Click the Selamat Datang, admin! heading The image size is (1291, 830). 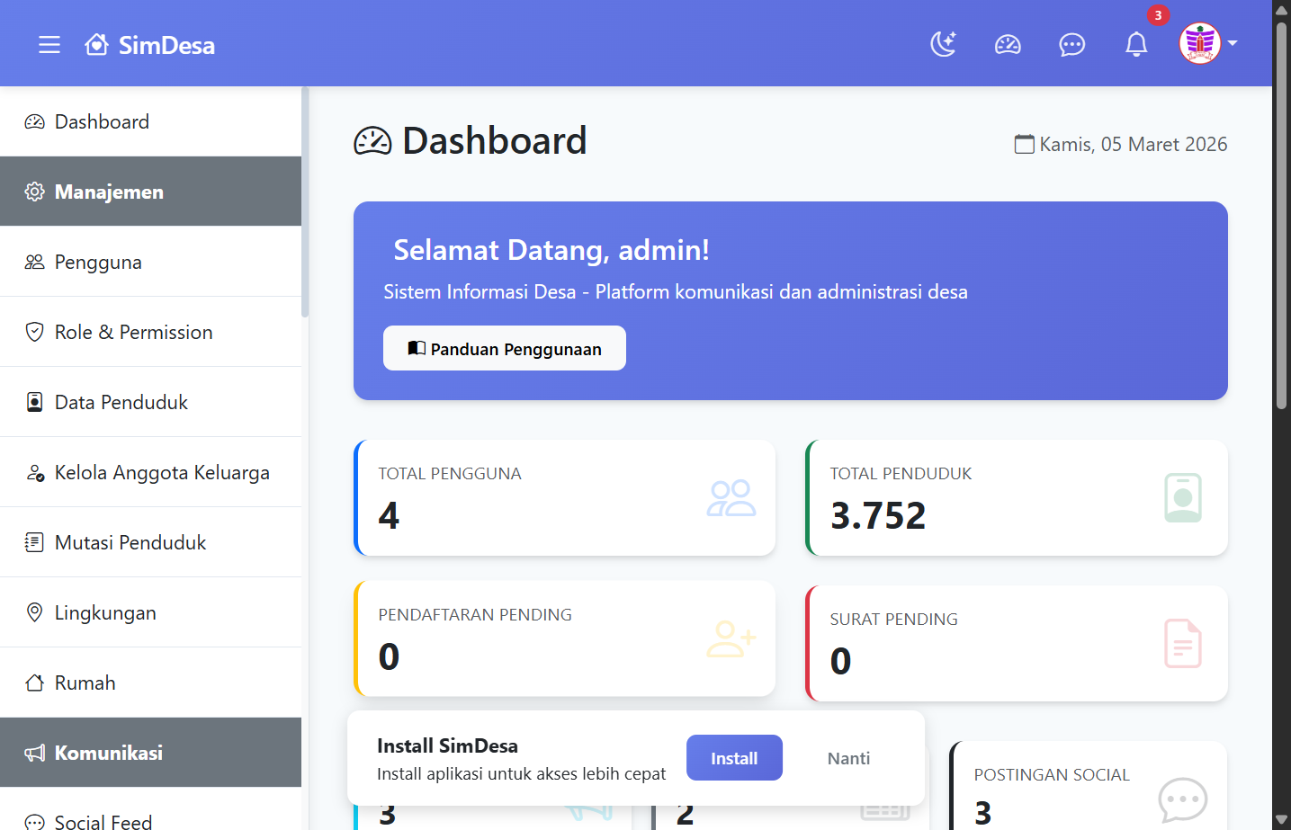pyautogui.click(x=551, y=250)
